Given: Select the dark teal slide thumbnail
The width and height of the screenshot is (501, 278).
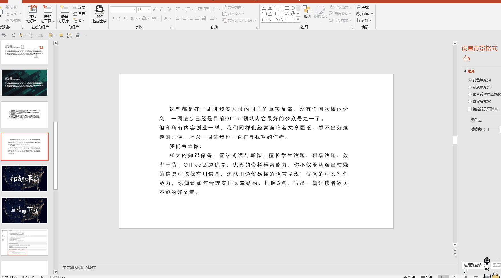Looking at the screenshot, I should tap(25, 83).
